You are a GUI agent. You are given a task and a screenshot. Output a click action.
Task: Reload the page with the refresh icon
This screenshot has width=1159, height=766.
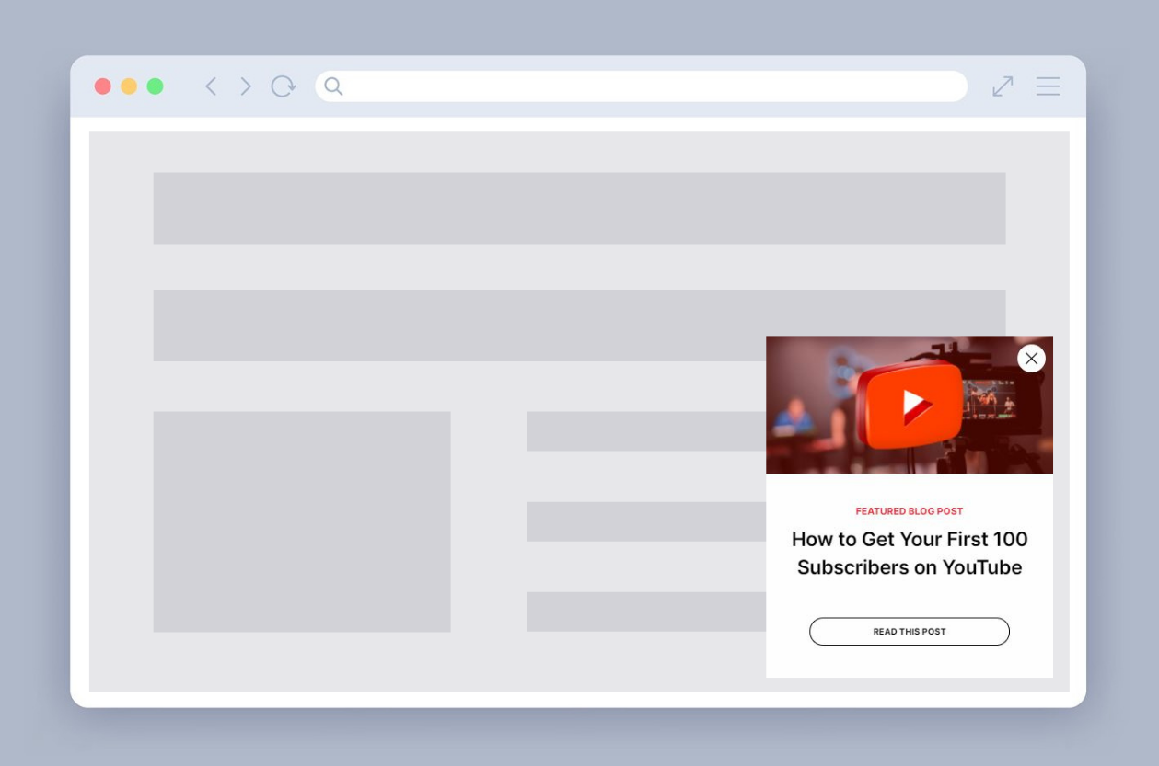284,86
